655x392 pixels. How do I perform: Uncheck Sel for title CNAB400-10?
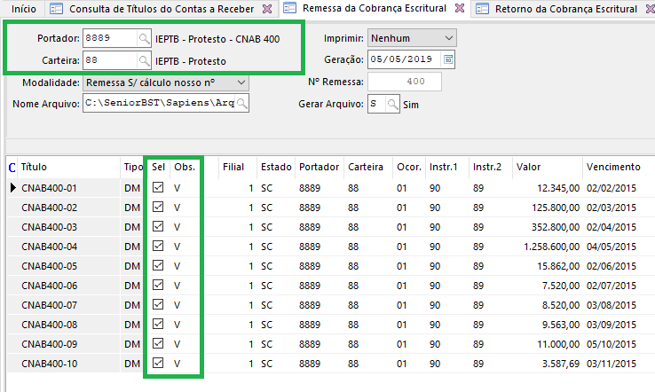(x=158, y=363)
